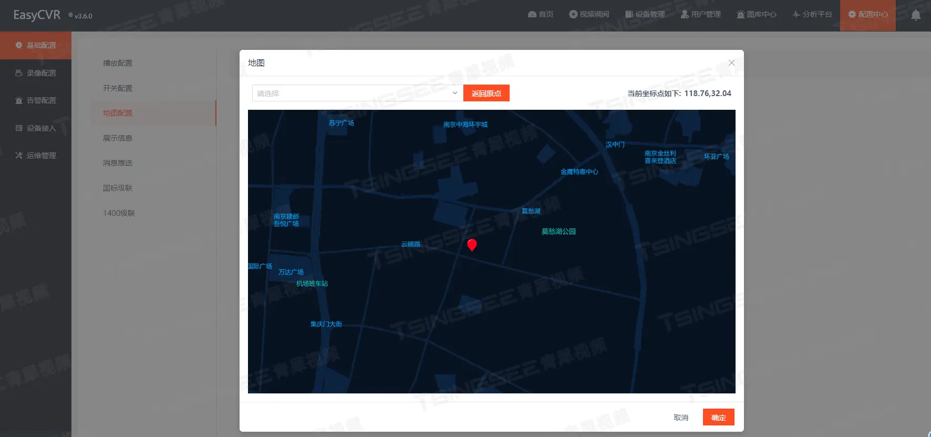The height and width of the screenshot is (437, 931).
Task: Click the red location marker on map
Action: 472,245
